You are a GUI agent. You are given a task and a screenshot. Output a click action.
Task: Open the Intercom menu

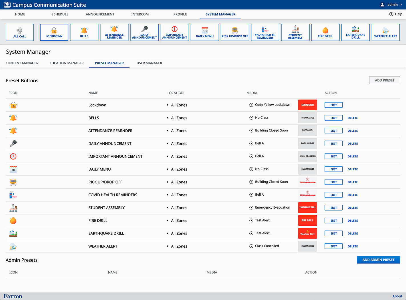pos(140,14)
